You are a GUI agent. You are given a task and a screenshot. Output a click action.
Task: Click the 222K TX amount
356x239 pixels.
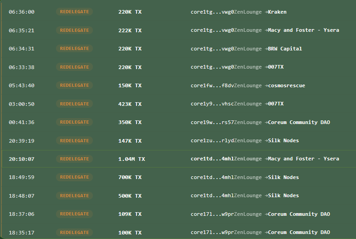130,30
